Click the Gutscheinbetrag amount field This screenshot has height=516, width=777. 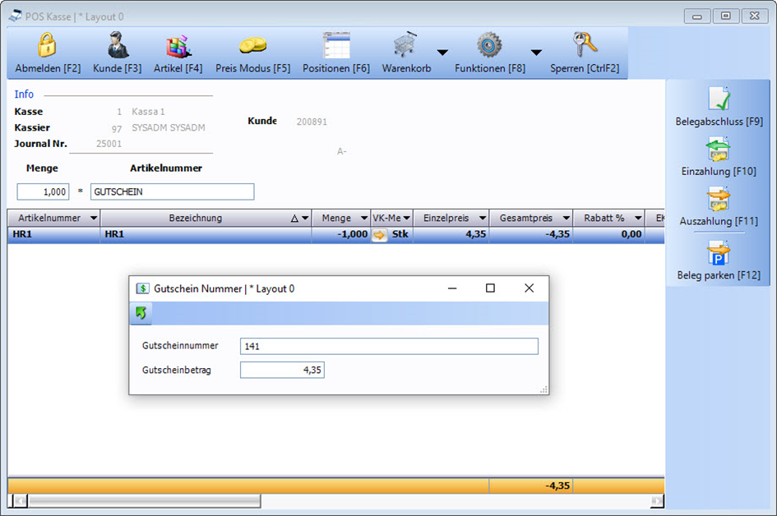282,371
